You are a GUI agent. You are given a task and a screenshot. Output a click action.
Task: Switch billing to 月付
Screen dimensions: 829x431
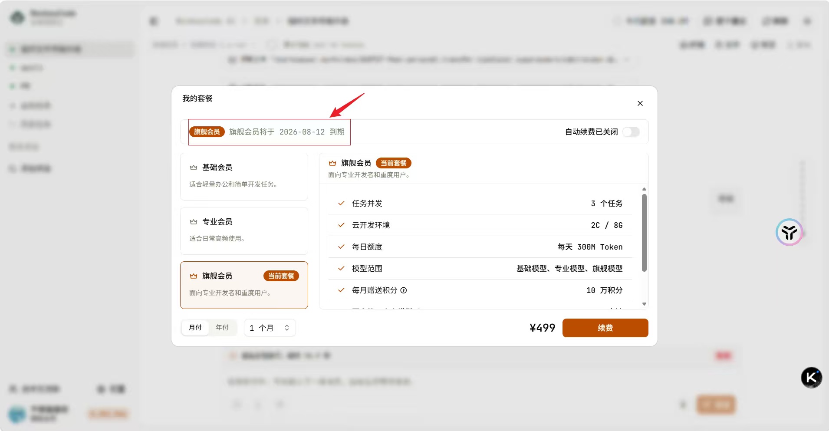[x=195, y=328]
